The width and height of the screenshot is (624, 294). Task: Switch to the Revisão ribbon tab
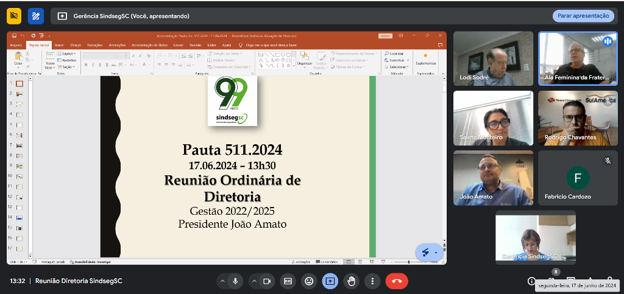[195, 45]
